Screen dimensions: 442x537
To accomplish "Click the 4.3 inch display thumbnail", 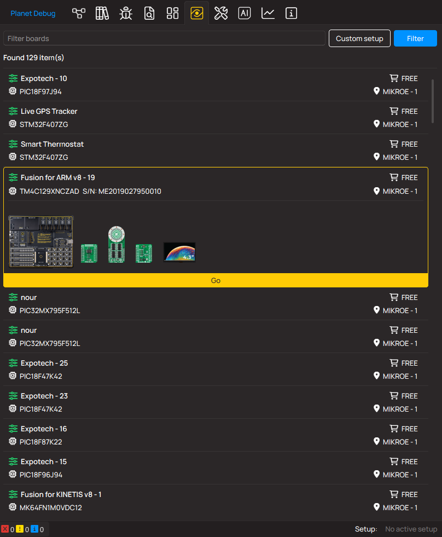I will 179,252.
